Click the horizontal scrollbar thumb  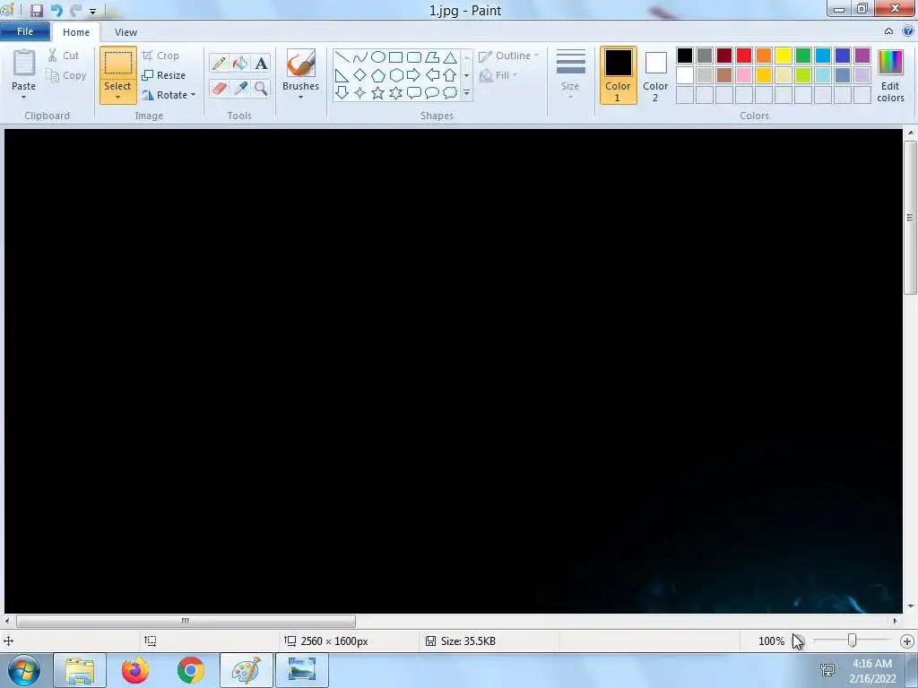(186, 621)
